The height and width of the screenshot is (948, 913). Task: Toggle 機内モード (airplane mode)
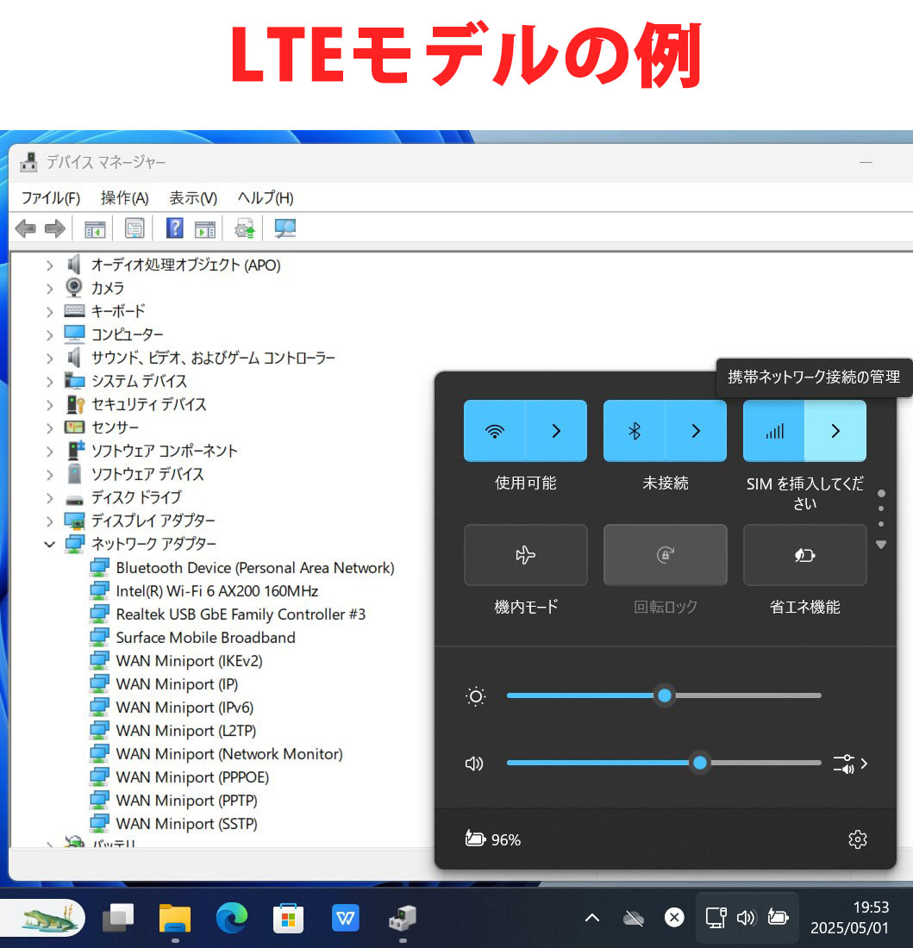coord(525,555)
